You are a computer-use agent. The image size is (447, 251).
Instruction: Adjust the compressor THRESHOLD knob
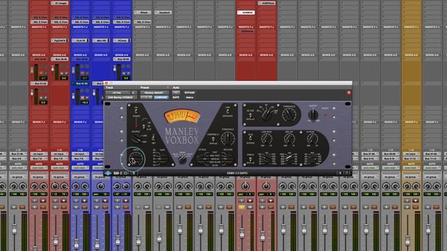[228, 138]
